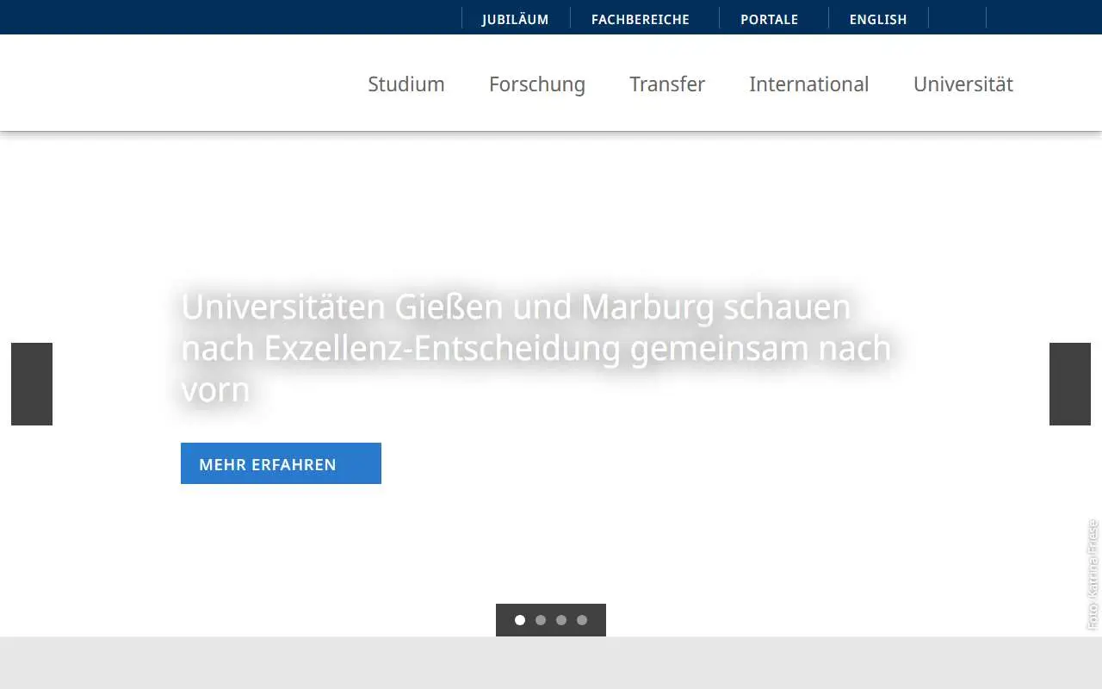Viewport: 1102px width, 689px height.
Task: Open the Jubiläum link in top bar
Action: (515, 19)
